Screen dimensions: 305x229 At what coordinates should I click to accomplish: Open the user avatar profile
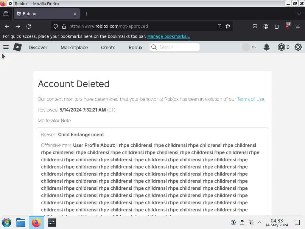click(x=246, y=47)
